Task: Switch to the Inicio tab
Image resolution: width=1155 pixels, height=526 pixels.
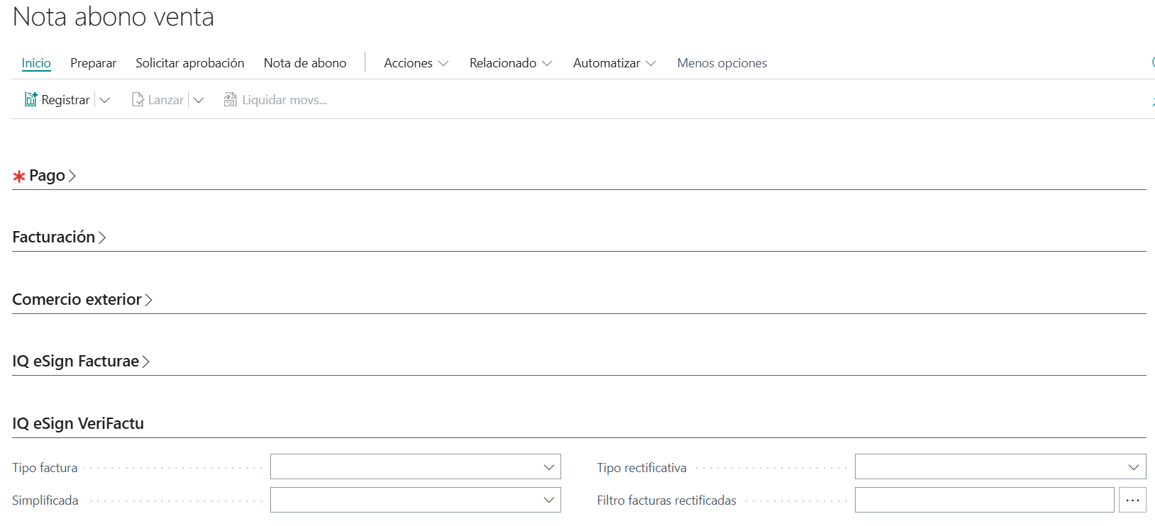Action: [x=36, y=63]
